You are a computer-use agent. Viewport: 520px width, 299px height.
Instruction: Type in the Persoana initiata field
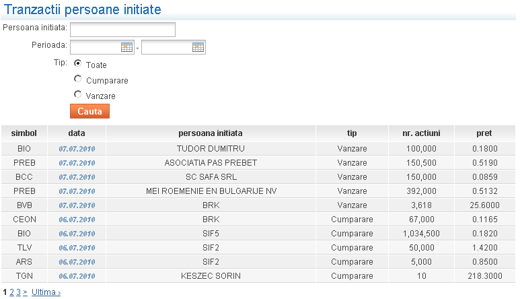[x=122, y=30]
